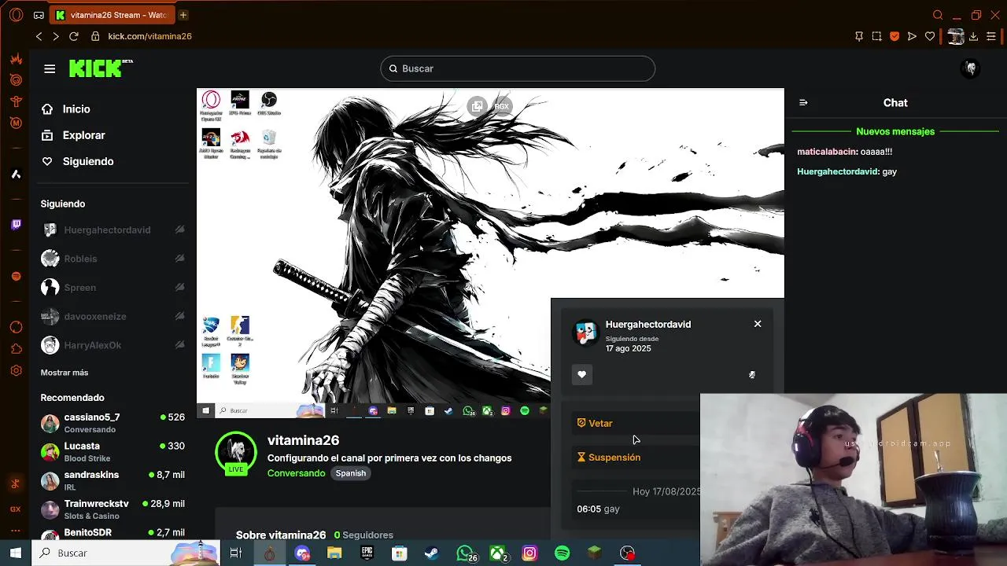Open Spotify from Windows taskbar

coord(562,553)
